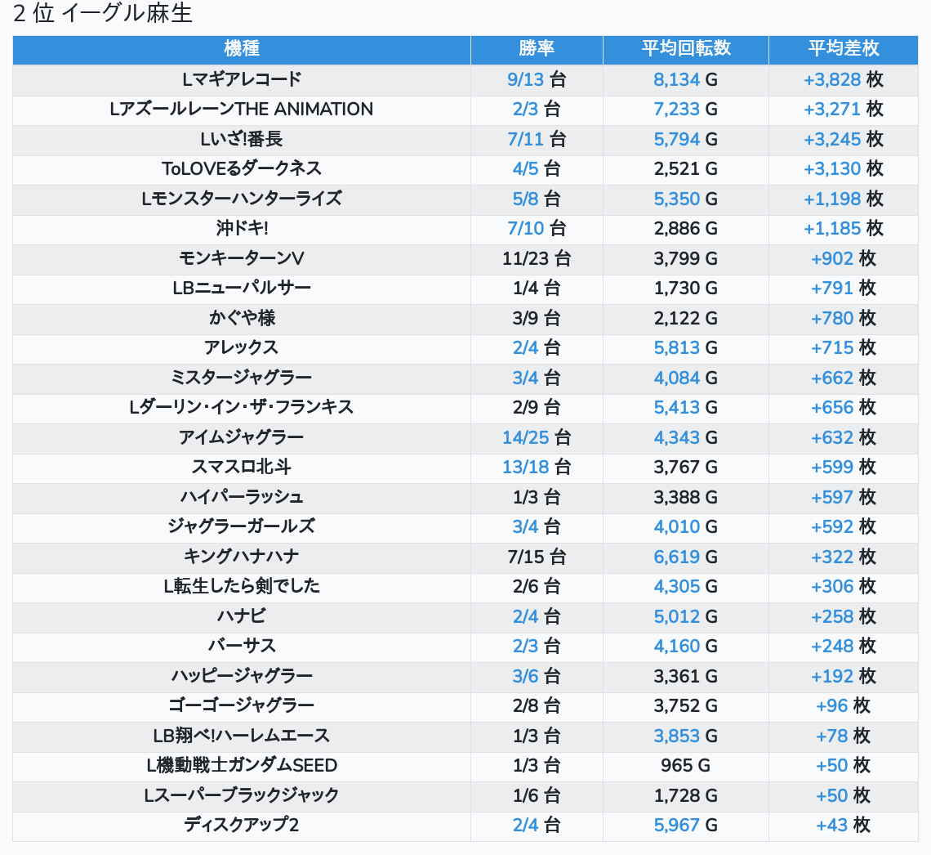Click the 平均回転数 column header

click(x=686, y=48)
